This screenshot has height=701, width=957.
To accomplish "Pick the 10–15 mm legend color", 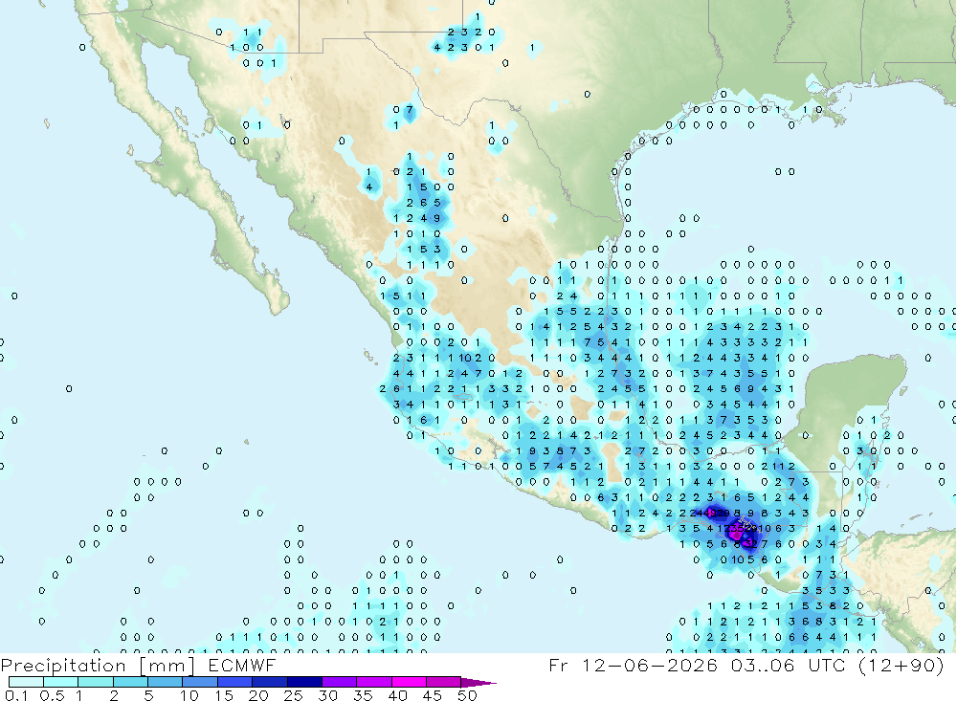I will click(x=200, y=682).
